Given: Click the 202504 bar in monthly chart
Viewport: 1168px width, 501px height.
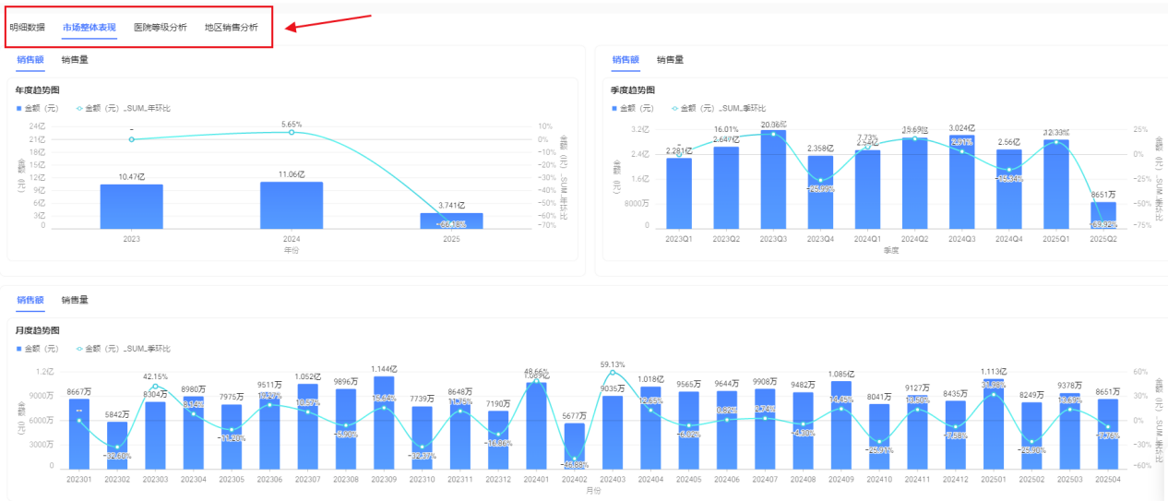Looking at the screenshot, I should tap(1107, 434).
